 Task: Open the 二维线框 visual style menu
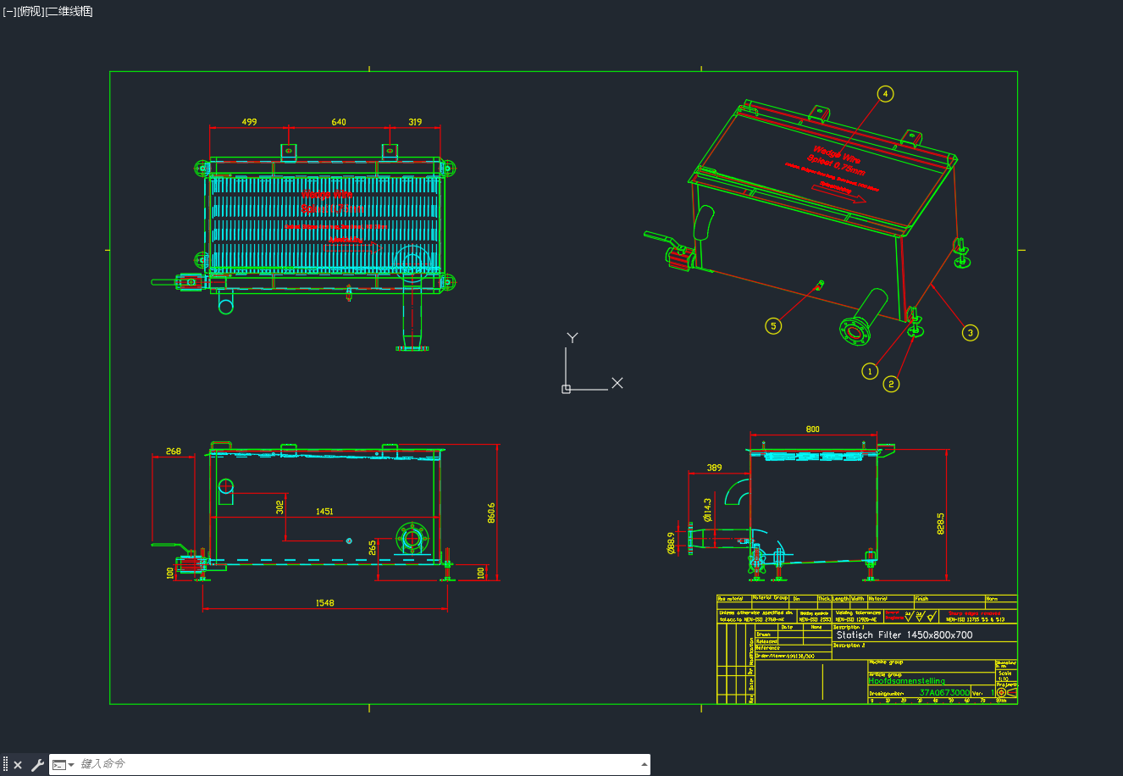pos(69,11)
